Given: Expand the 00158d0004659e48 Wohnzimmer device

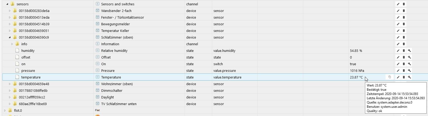Looking at the screenshot, I should point(10,84).
